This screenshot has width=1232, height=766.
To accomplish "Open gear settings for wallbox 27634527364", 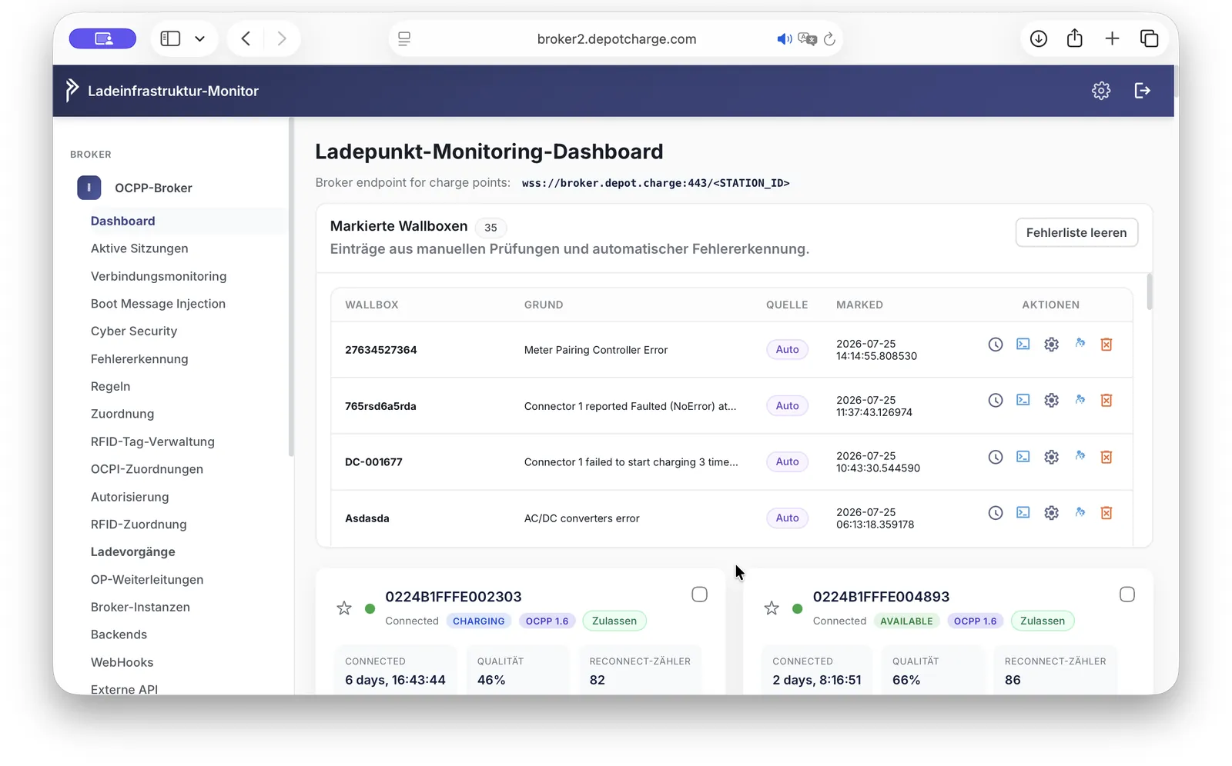I will click(1051, 345).
